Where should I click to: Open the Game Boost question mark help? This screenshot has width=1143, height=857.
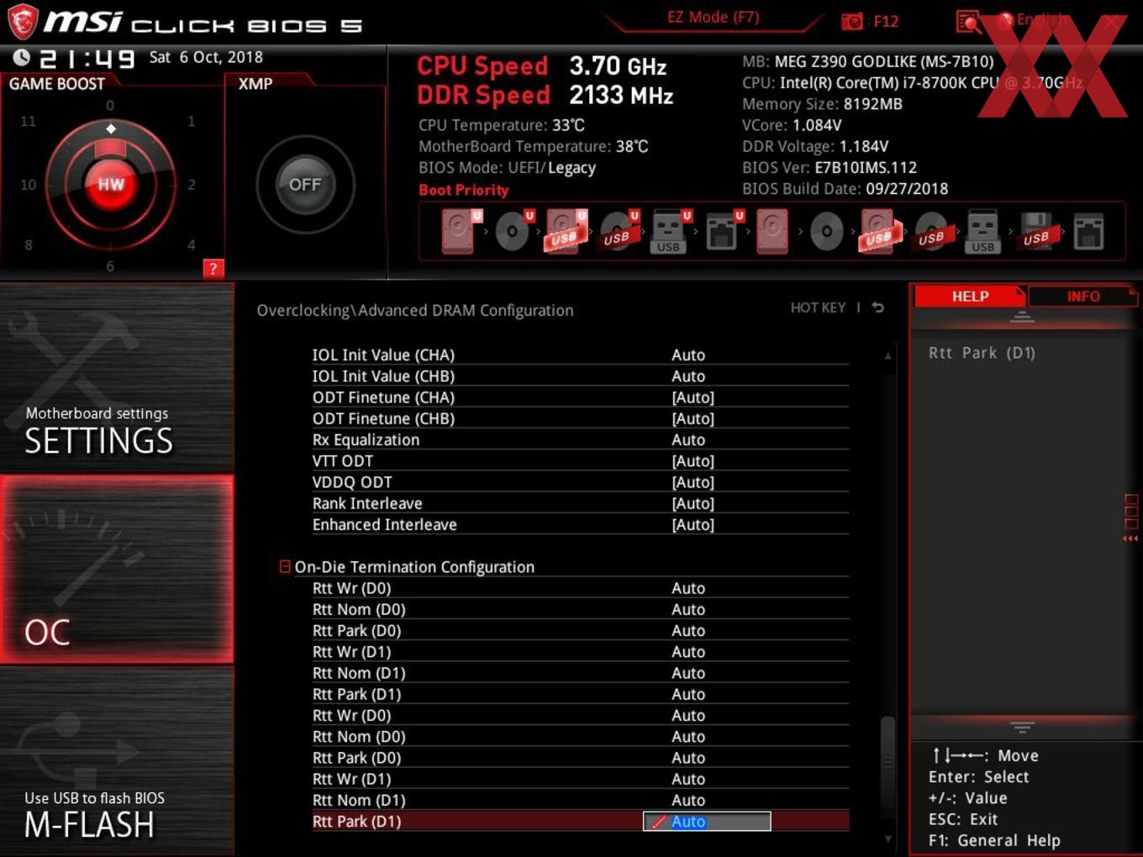coord(213,268)
